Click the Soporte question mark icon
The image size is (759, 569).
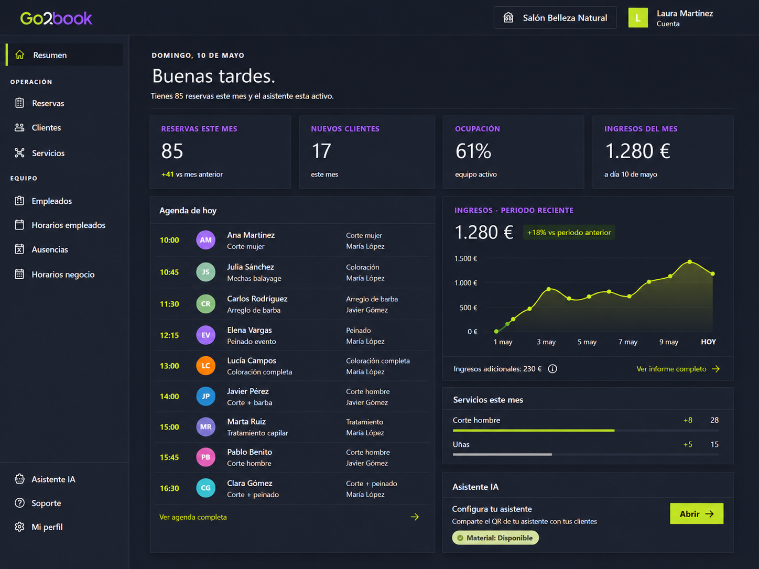(x=19, y=503)
